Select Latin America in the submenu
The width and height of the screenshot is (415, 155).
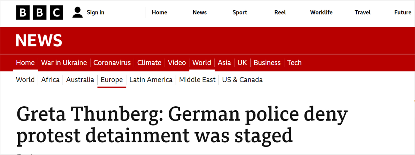[x=151, y=80]
